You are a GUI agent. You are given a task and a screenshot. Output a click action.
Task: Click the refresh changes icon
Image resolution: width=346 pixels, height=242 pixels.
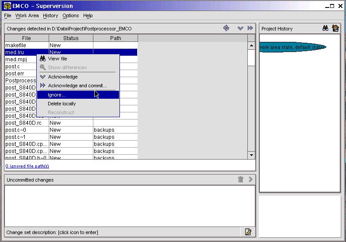pyautogui.click(x=226, y=28)
